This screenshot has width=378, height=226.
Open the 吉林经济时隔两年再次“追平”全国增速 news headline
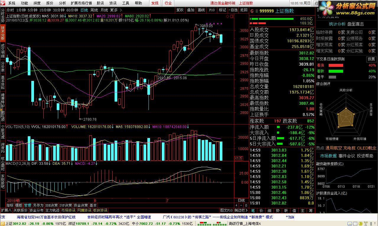(119, 217)
